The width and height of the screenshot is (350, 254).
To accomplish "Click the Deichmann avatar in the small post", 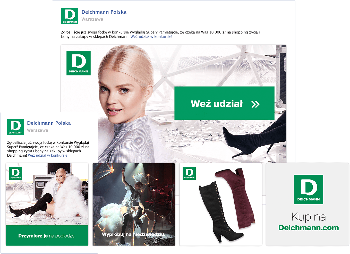I will coord(15,127).
